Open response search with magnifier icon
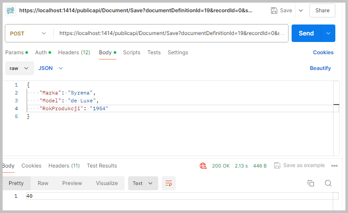The image size is (348, 213). click(x=328, y=183)
